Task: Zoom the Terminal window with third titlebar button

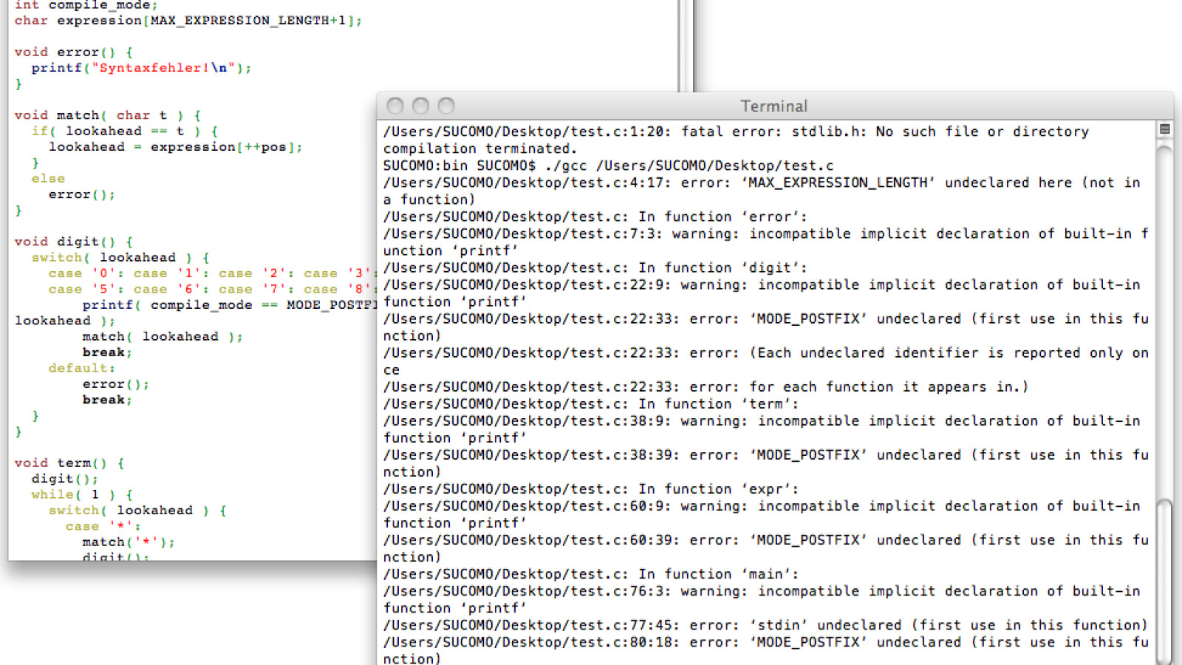Action: click(446, 106)
